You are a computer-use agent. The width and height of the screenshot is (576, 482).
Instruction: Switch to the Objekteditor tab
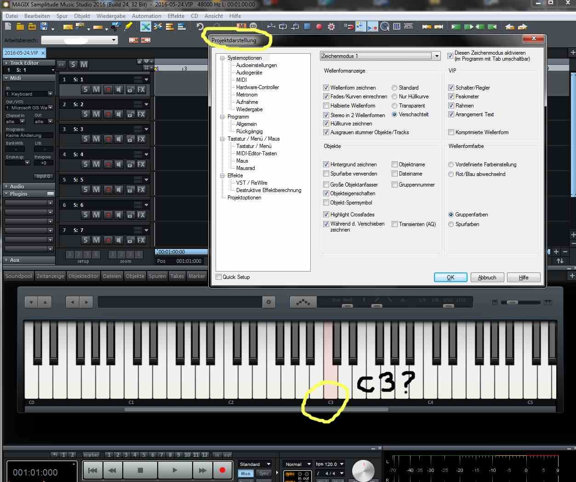click(x=84, y=276)
